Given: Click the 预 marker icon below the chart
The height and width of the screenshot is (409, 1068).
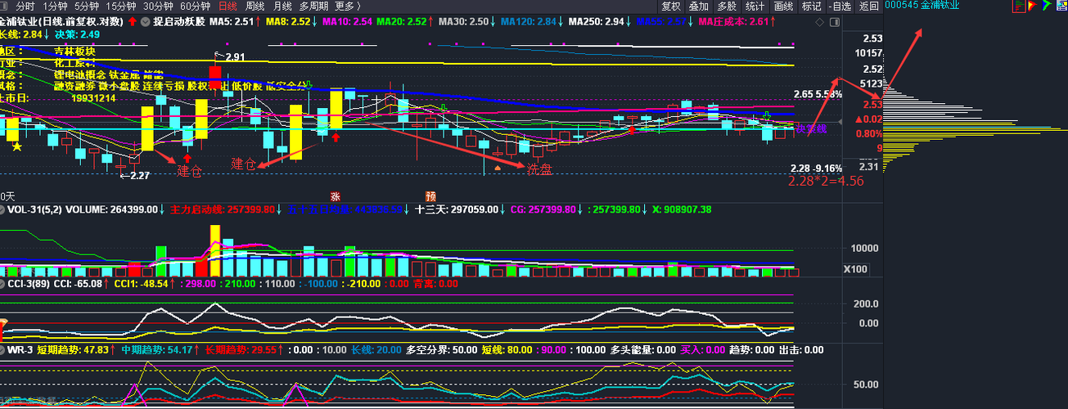Looking at the screenshot, I should pos(430,196).
